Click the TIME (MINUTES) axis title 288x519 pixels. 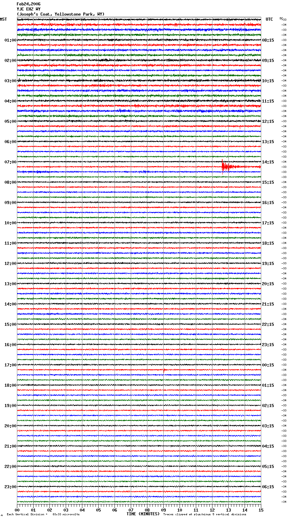coord(143,514)
